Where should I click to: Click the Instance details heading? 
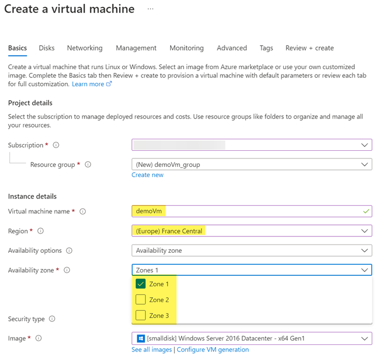click(32, 196)
